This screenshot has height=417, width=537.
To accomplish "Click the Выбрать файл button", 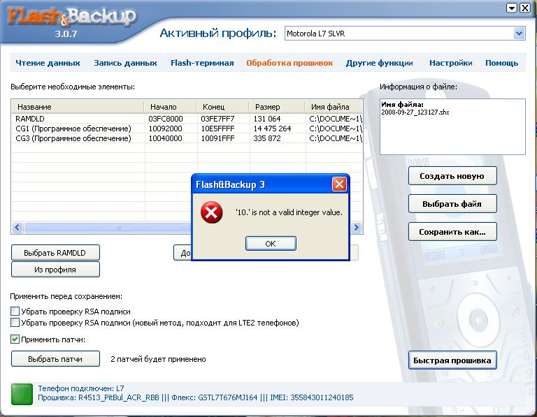I will click(x=452, y=204).
